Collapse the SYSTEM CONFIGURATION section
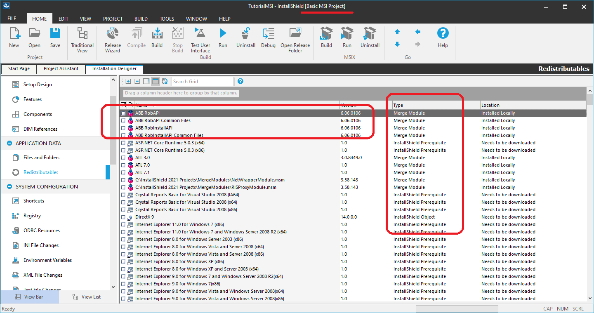The height and width of the screenshot is (313, 594). pyautogui.click(x=9, y=186)
